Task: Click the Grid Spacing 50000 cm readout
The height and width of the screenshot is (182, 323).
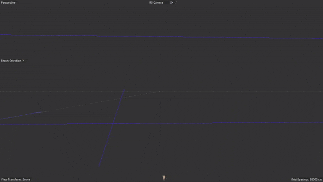Action: click(x=306, y=180)
